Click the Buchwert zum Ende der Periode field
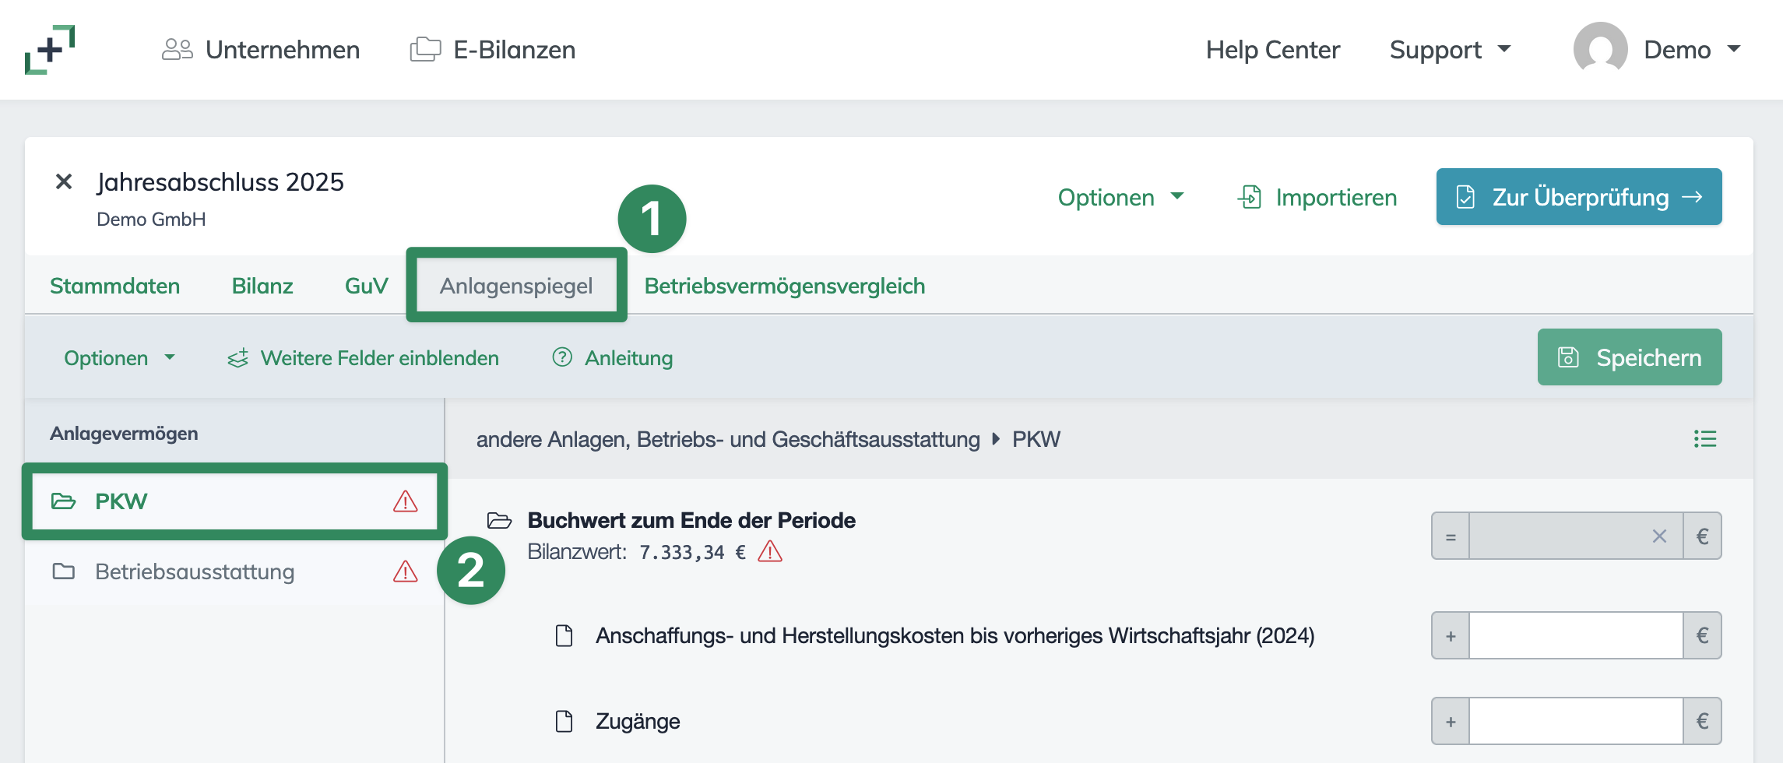This screenshot has height=763, width=1783. pos(1576,536)
